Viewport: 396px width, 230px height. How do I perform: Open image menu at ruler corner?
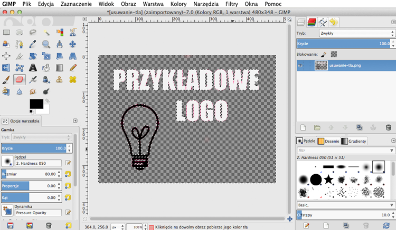click(85, 19)
